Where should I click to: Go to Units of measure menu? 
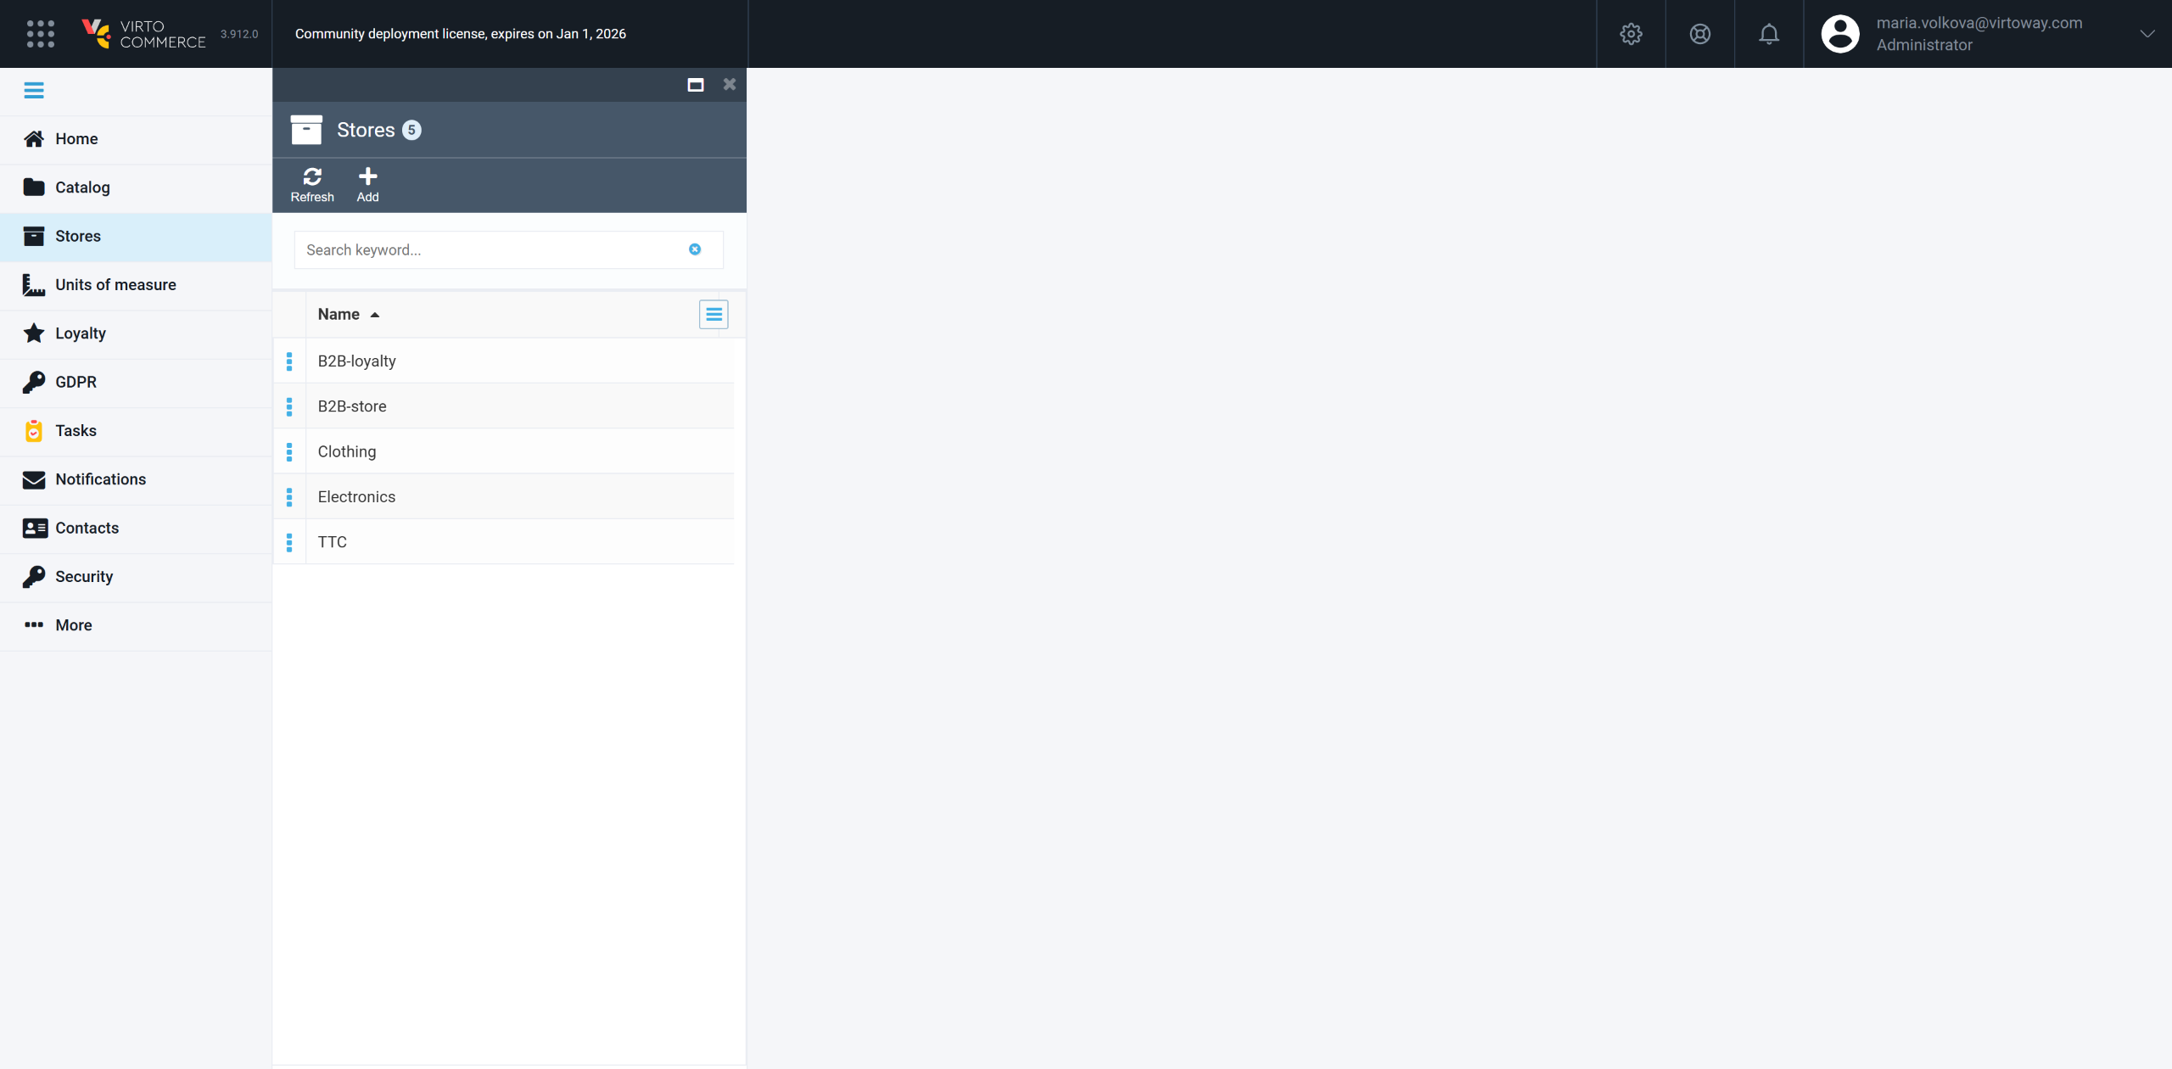coord(115,285)
